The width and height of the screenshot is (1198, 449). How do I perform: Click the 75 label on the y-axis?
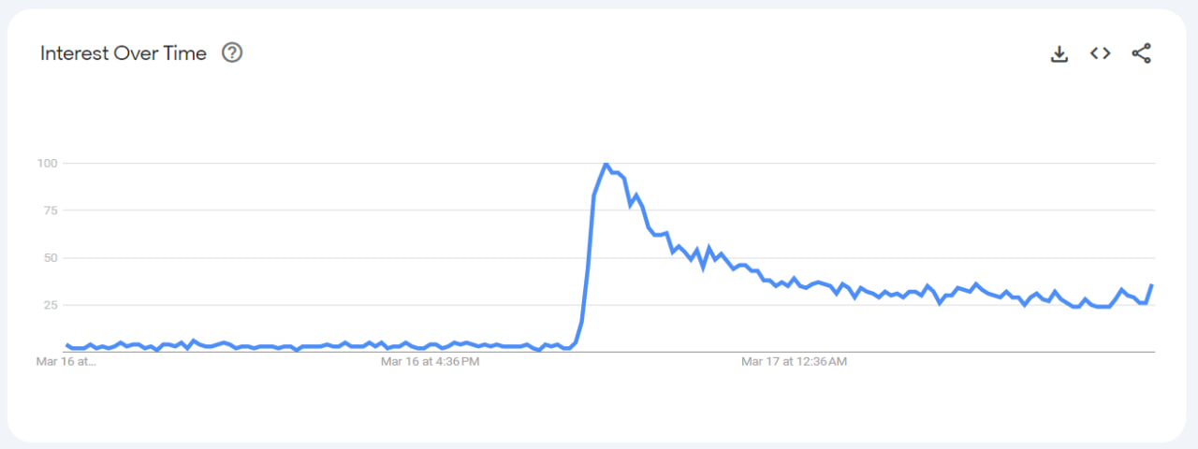click(51, 210)
